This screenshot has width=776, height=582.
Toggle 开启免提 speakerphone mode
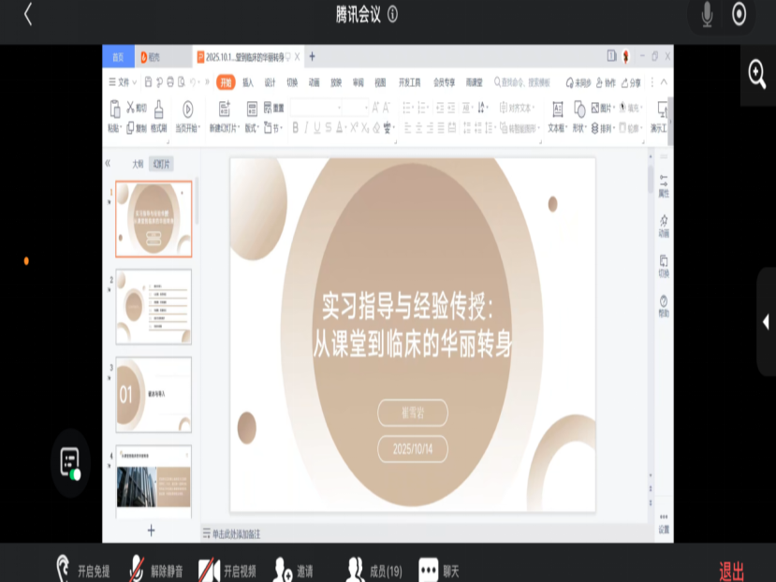[64, 569]
